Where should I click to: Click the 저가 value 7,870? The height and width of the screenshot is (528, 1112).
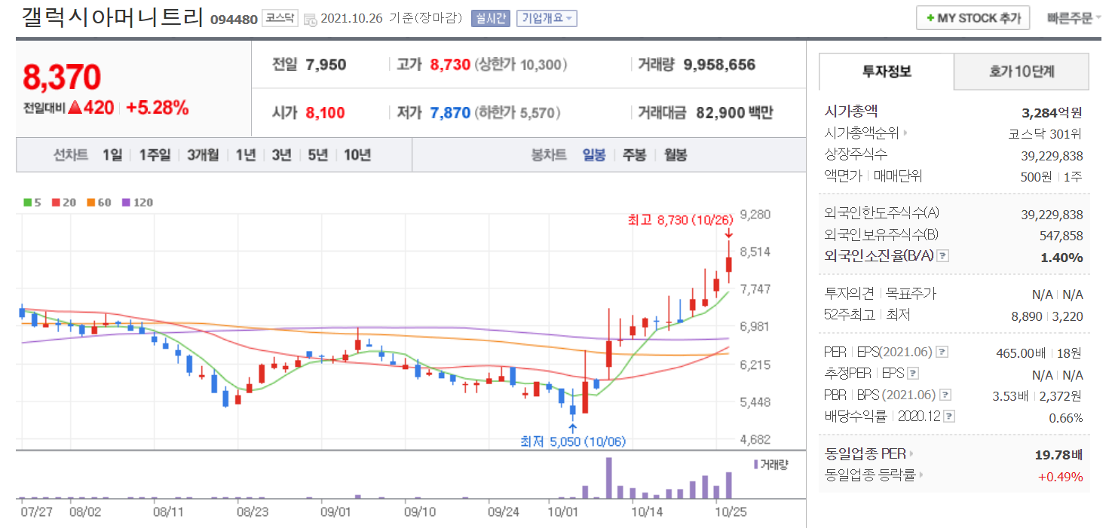(x=450, y=113)
